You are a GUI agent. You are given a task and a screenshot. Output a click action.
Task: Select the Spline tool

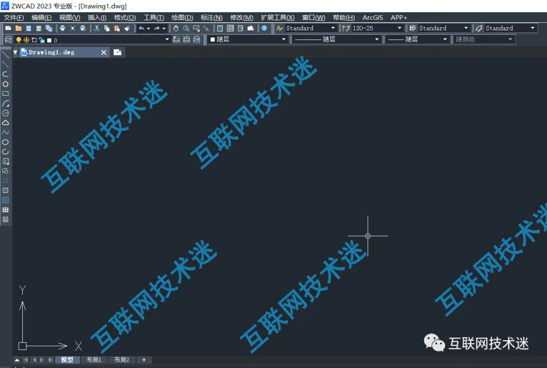coord(5,132)
